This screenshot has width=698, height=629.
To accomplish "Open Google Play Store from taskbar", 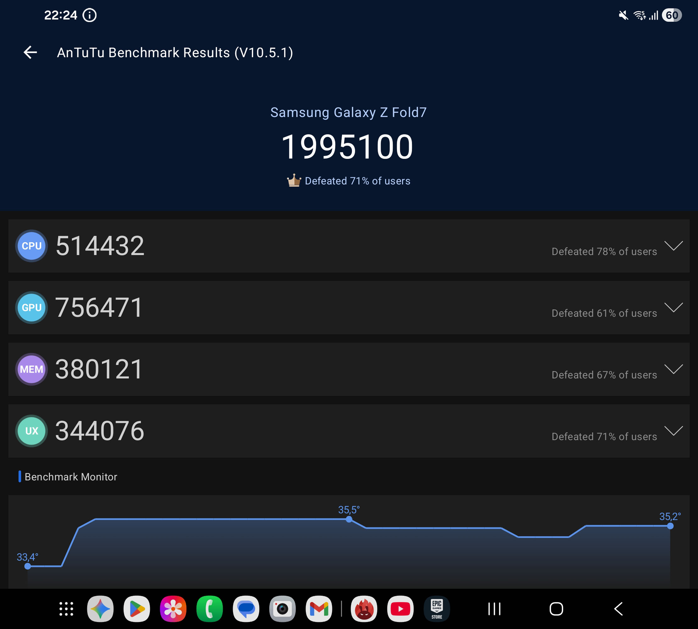I will 137,609.
